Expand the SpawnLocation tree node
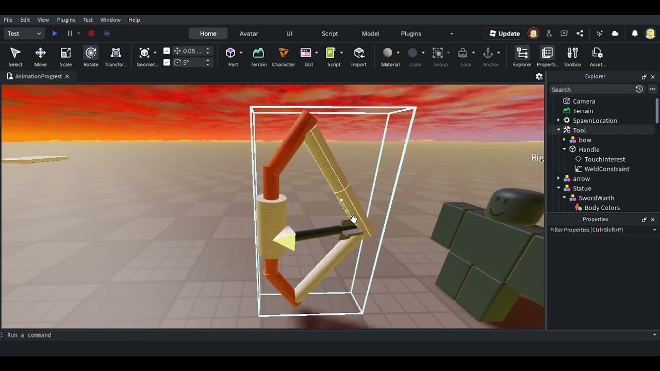660x371 pixels. point(558,121)
